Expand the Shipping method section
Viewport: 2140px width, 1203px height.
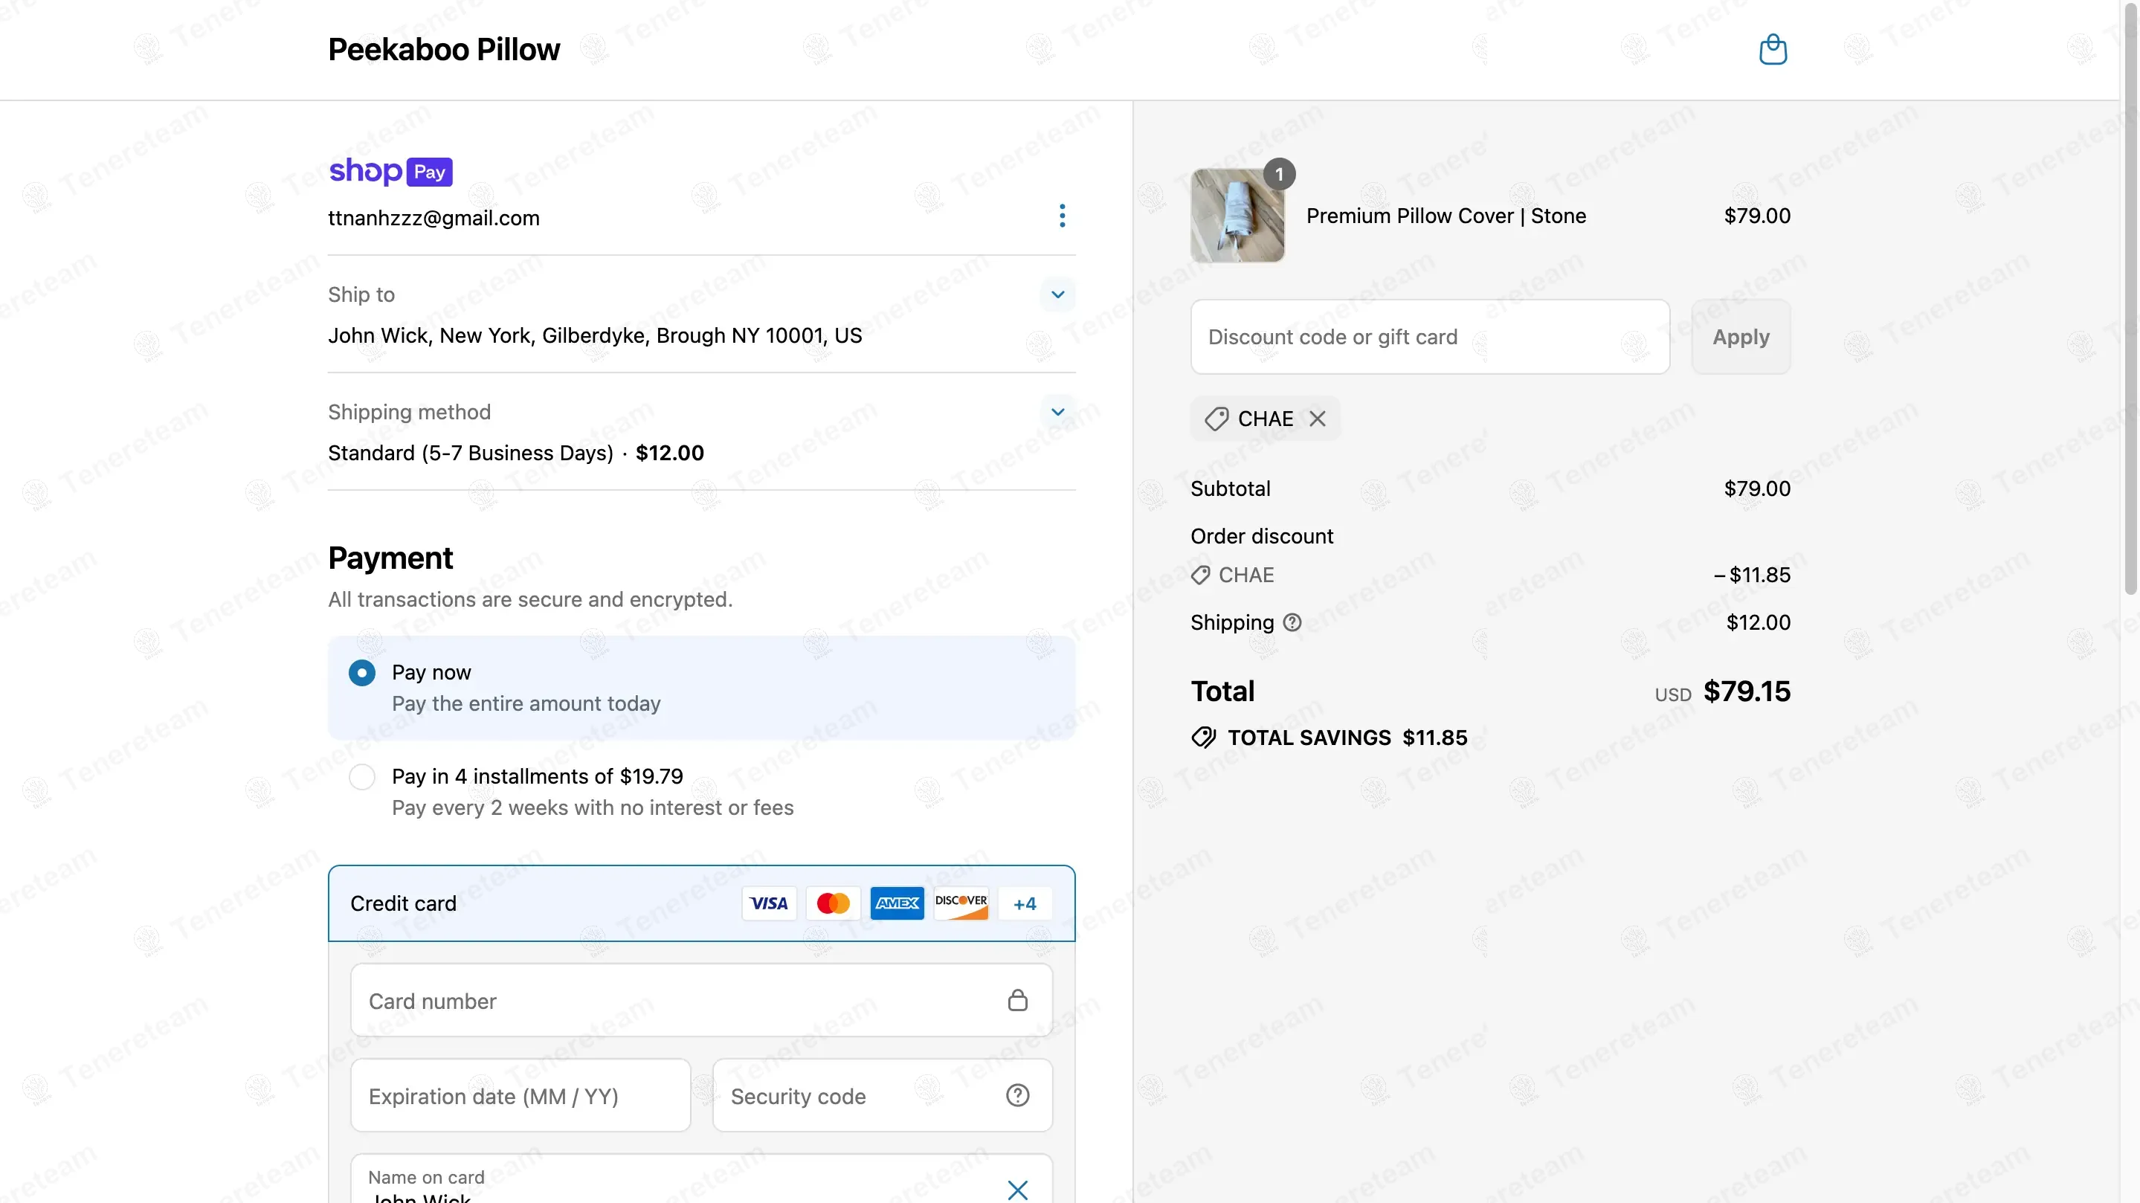[1057, 411]
